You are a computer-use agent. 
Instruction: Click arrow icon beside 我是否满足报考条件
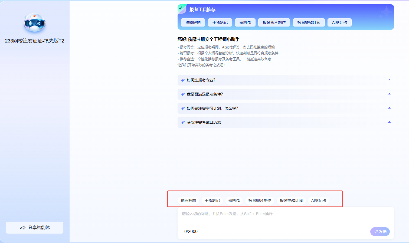click(389, 94)
